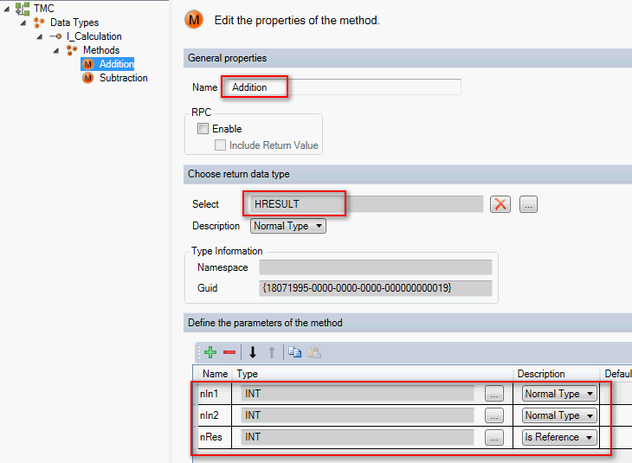632x463 pixels.
Task: Click the Methods folder icon
Action: click(x=72, y=50)
